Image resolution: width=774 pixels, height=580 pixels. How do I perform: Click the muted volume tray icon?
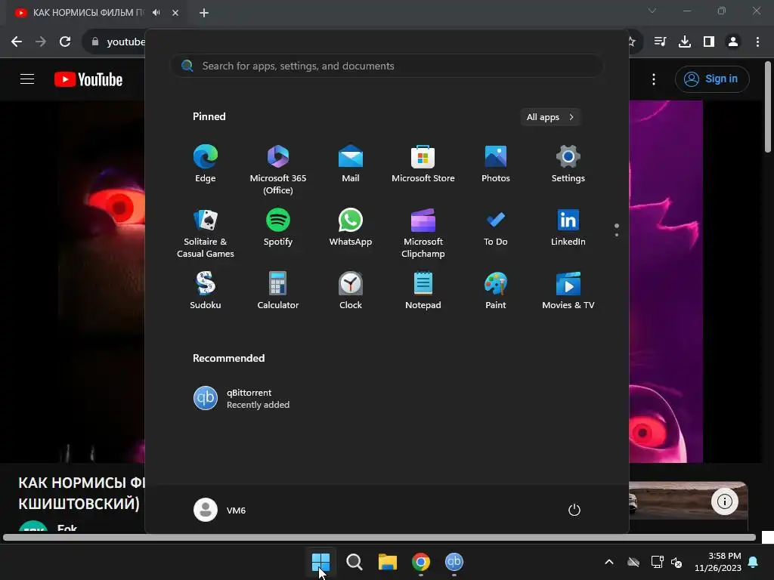click(x=676, y=562)
